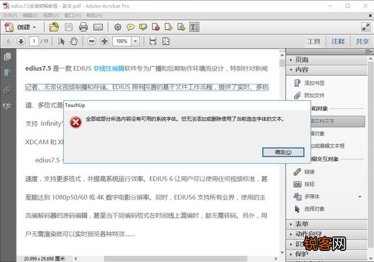Click the Open file folder icon
This screenshot has width=374, height=262.
click(x=54, y=27)
